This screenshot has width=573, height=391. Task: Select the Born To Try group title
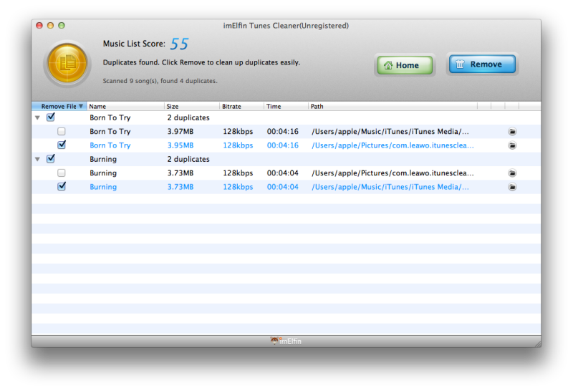110,117
